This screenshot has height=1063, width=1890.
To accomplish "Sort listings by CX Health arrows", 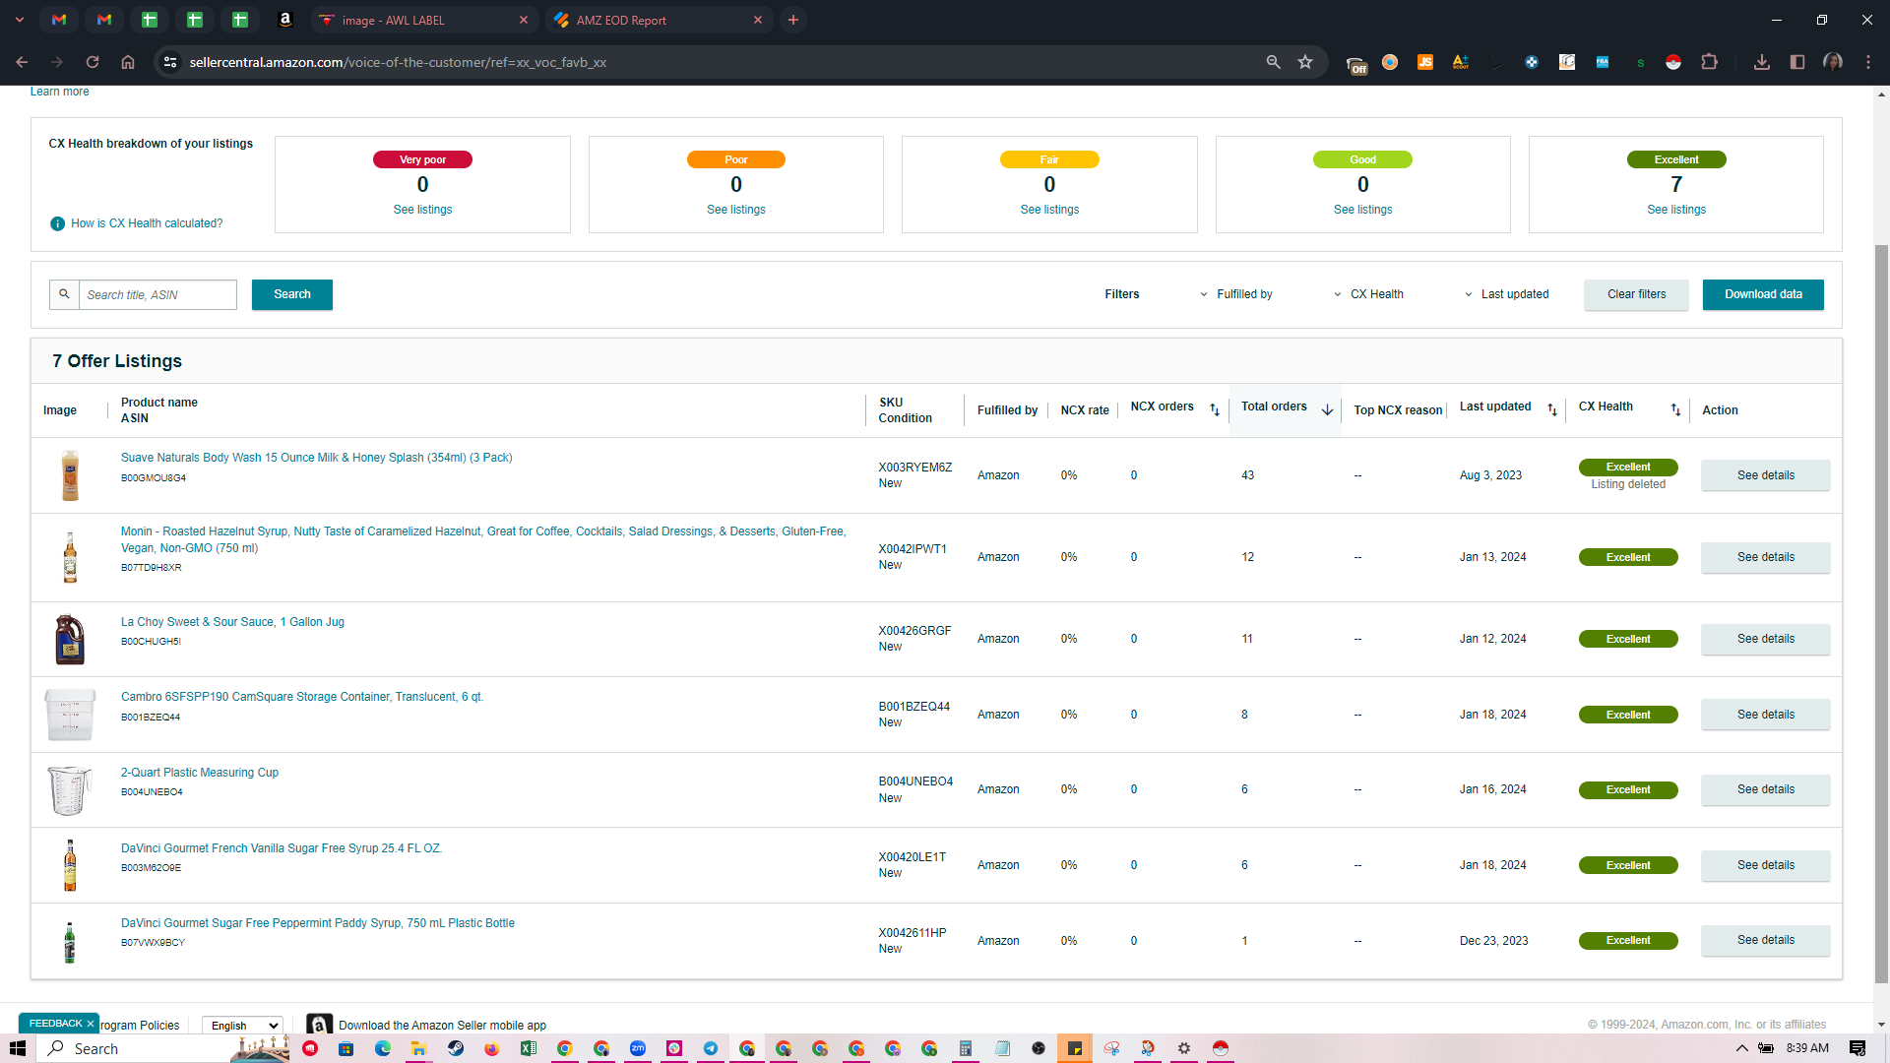I will pyautogui.click(x=1675, y=409).
